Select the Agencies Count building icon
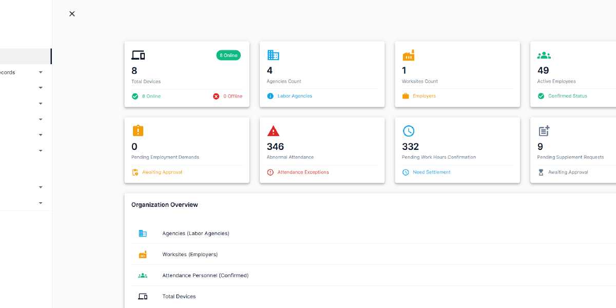 click(273, 55)
